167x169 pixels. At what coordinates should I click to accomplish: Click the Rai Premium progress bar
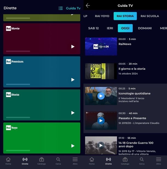click(18, 84)
